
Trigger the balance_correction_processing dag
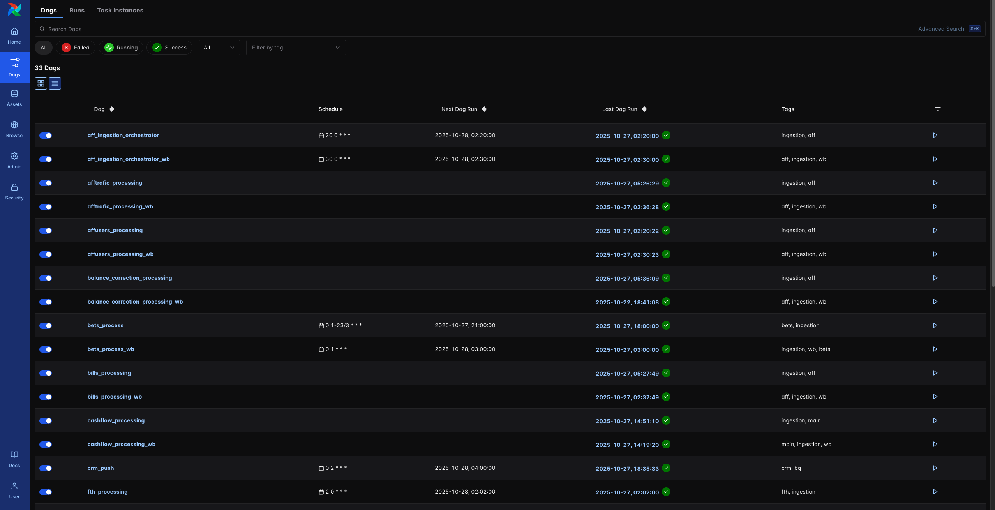point(935,278)
